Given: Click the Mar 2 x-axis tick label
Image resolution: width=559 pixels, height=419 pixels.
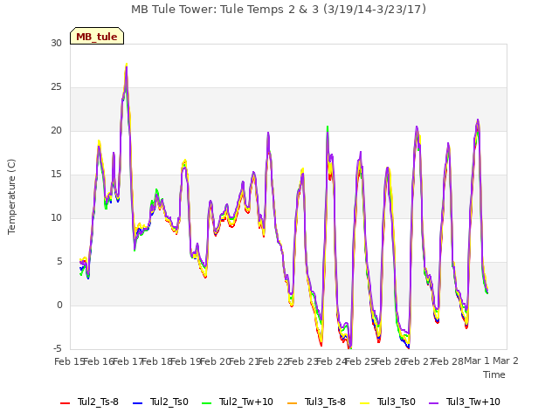Looking at the screenshot, I should tap(506, 361).
